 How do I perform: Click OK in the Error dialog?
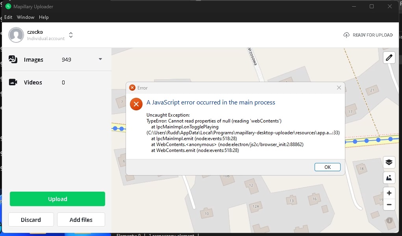coord(328,167)
